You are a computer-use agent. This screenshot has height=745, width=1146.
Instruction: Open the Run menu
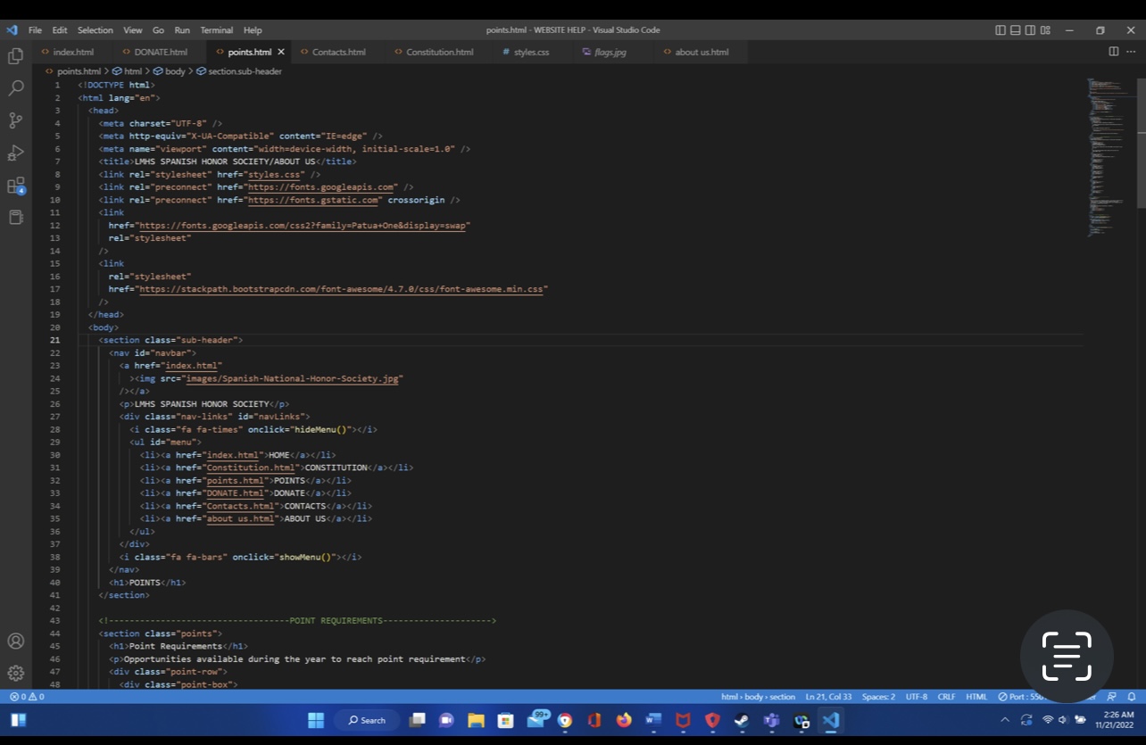[182, 29]
